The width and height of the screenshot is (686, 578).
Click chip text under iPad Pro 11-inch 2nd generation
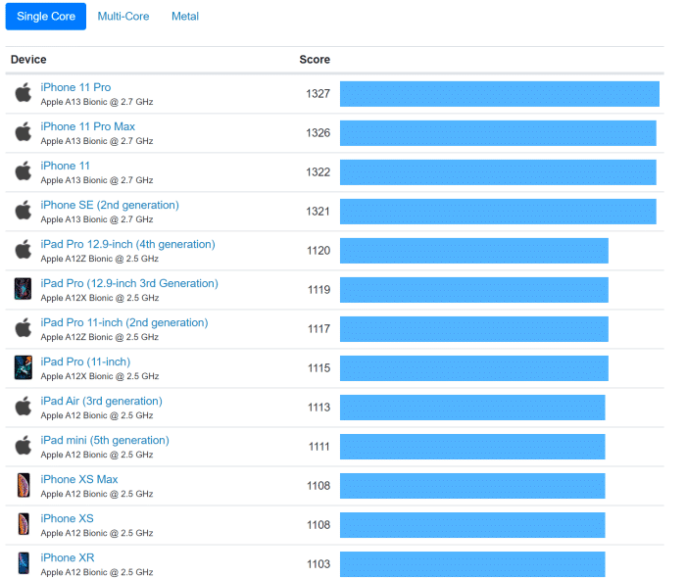(100, 337)
